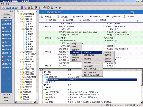
Task: Click the 行为审核 user icon
Action: click(x=125, y=17)
